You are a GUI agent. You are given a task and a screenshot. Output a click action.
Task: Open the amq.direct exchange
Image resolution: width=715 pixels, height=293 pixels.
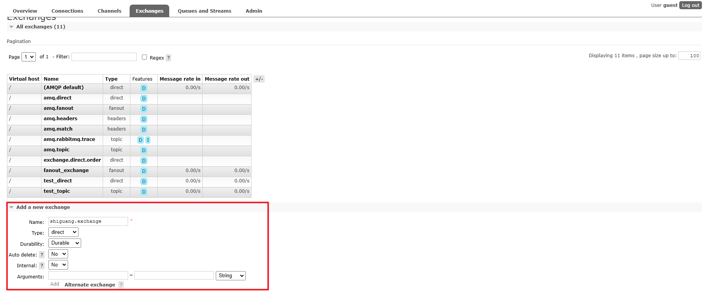pos(57,98)
